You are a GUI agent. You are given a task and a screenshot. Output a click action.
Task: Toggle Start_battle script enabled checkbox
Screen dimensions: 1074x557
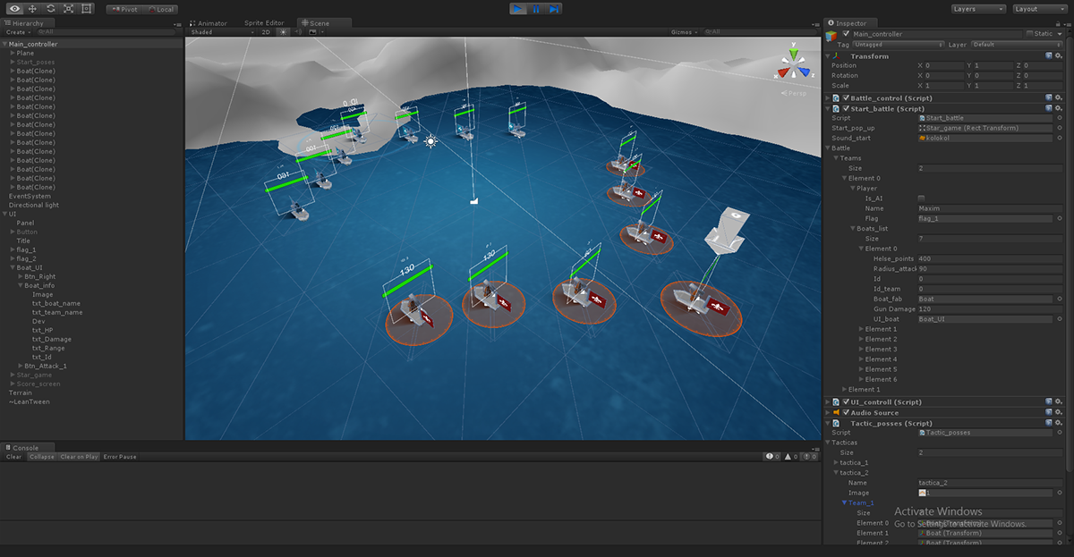coord(847,109)
